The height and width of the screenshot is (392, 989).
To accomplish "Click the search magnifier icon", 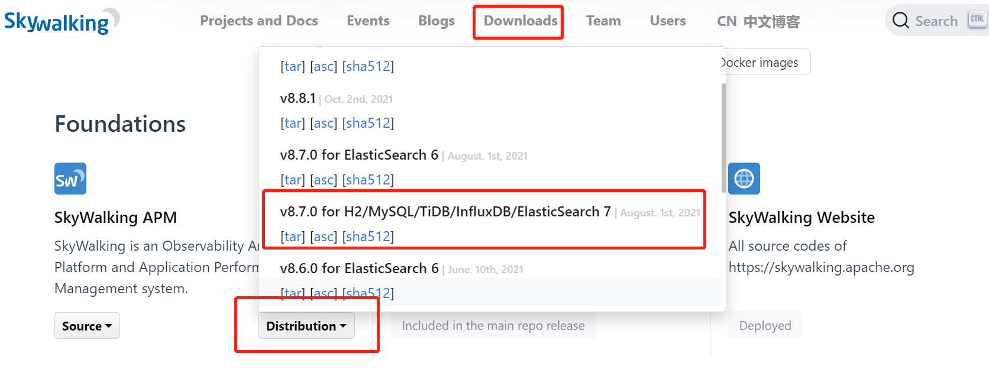I will (901, 21).
